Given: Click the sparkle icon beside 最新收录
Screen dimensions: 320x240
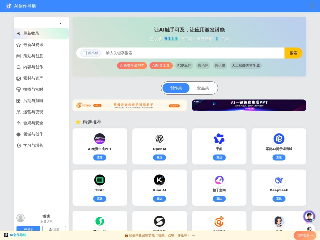Looking at the screenshot, I should tap(18, 33).
